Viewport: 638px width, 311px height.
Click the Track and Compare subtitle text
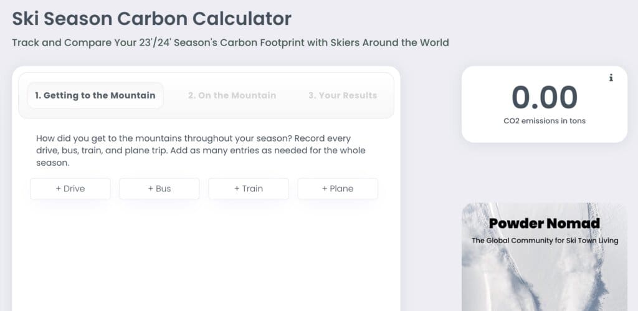(231, 42)
